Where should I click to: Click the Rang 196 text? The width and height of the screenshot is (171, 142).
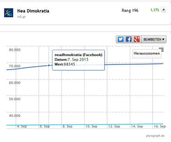click(130, 10)
